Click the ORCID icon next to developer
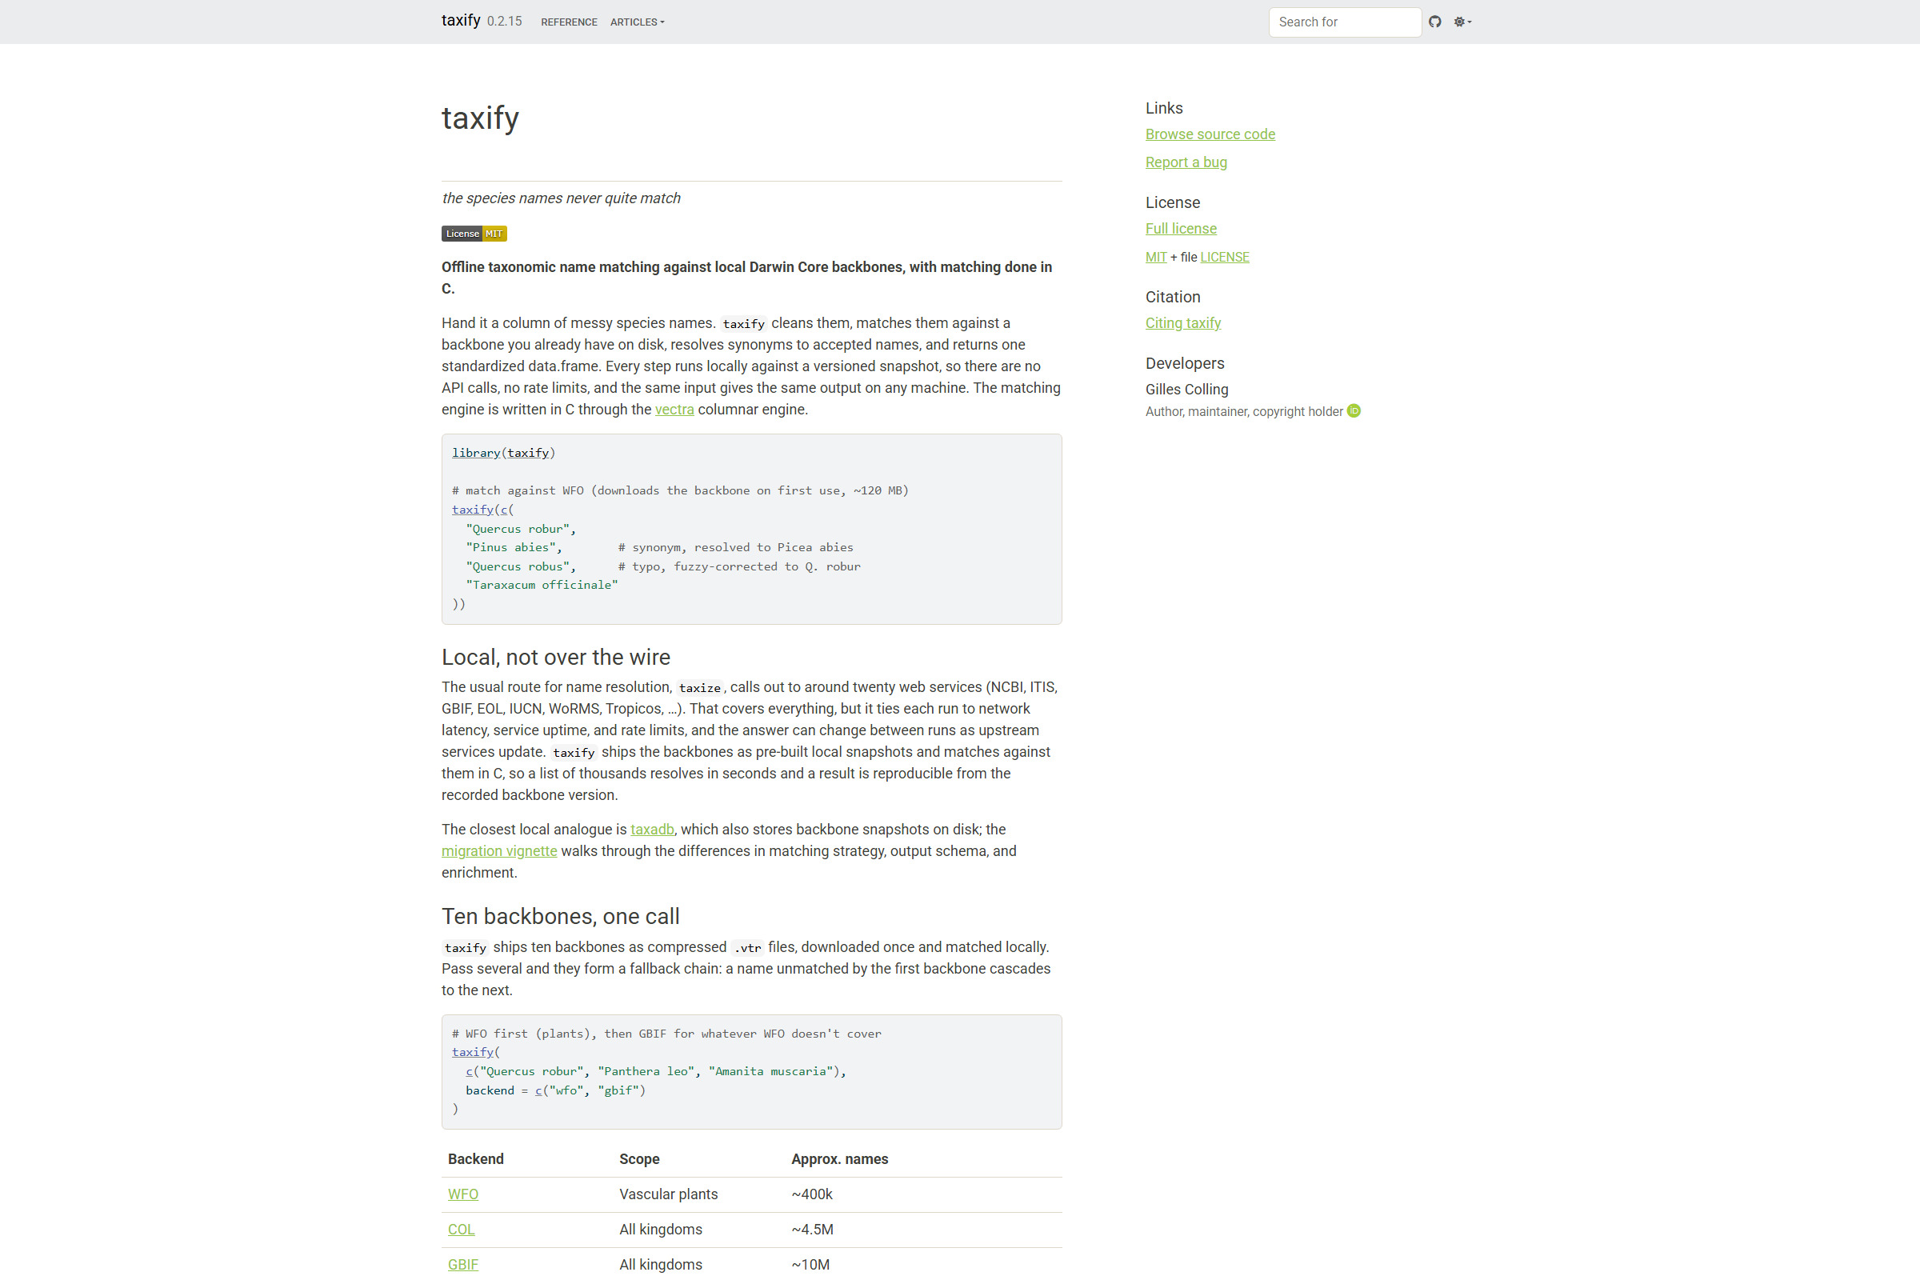 (x=1354, y=410)
